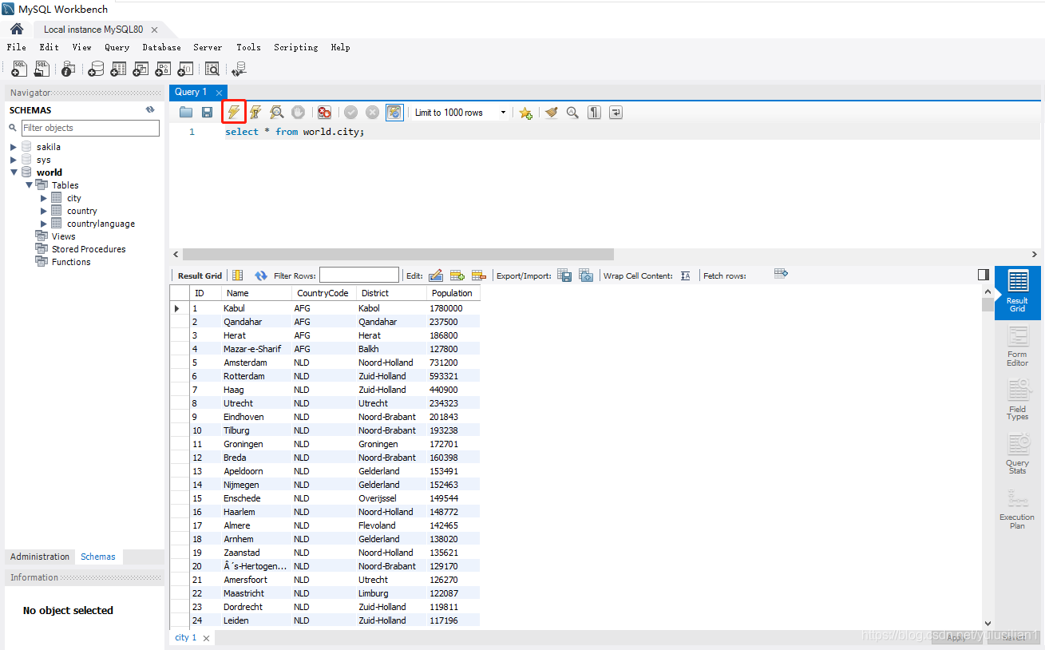This screenshot has width=1045, height=650.
Task: Create a new SQL tab
Action: pos(19,69)
